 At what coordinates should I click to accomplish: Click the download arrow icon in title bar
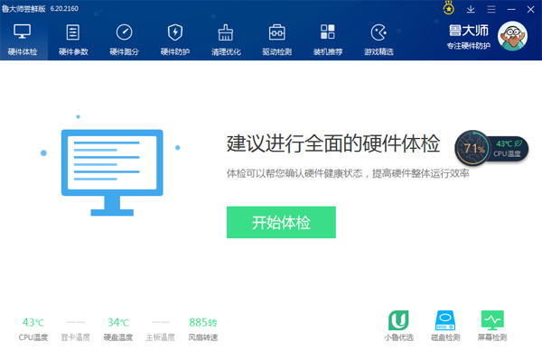(471, 9)
